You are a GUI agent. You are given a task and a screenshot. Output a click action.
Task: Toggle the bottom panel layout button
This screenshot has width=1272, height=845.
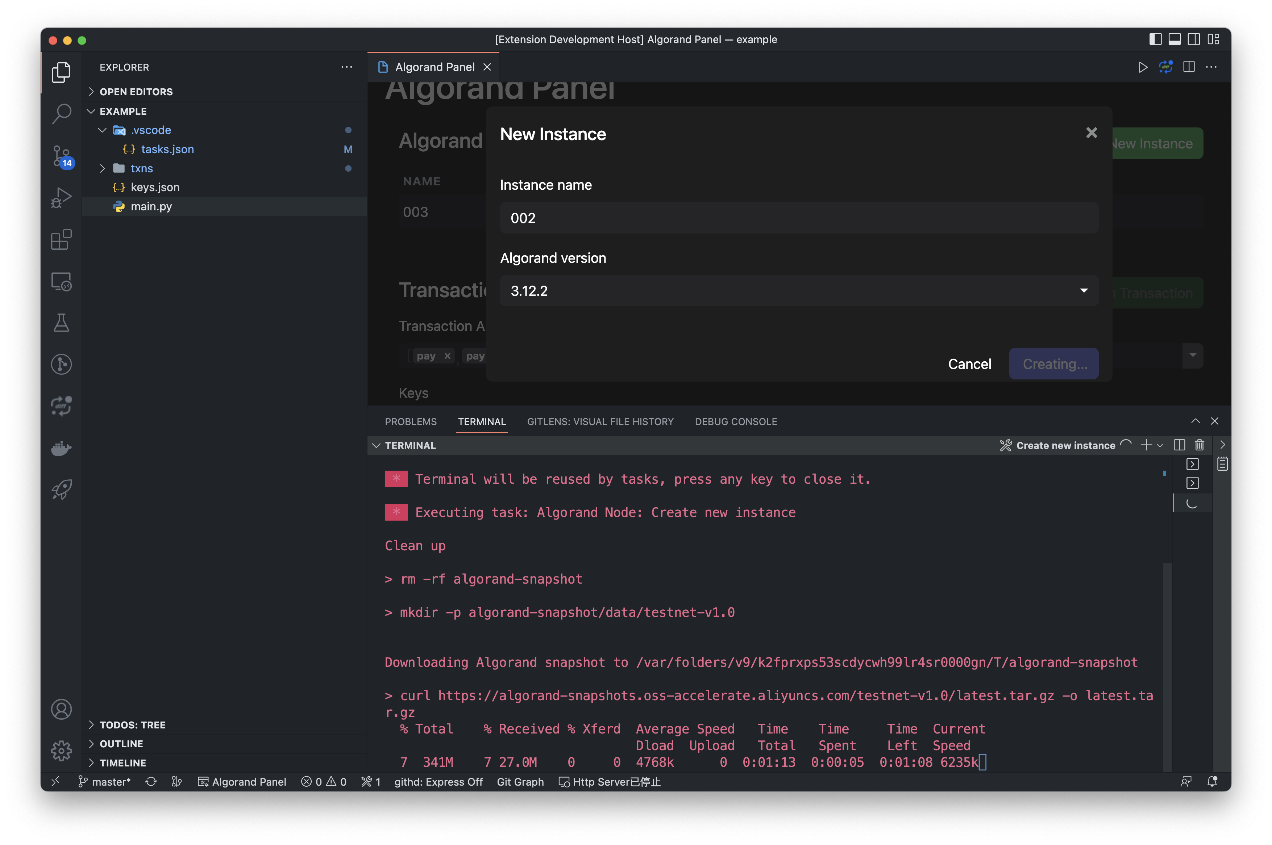pyautogui.click(x=1175, y=39)
